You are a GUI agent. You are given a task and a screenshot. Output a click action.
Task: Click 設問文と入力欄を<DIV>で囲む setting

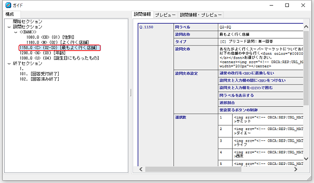261,88
